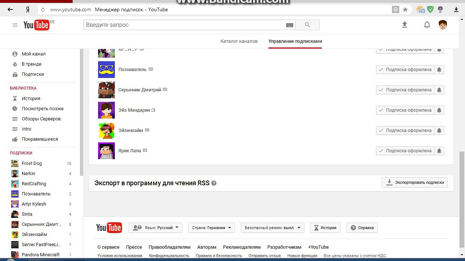465x261 pixels.
Task: Focus the Введите запрос search field
Action: (185, 25)
